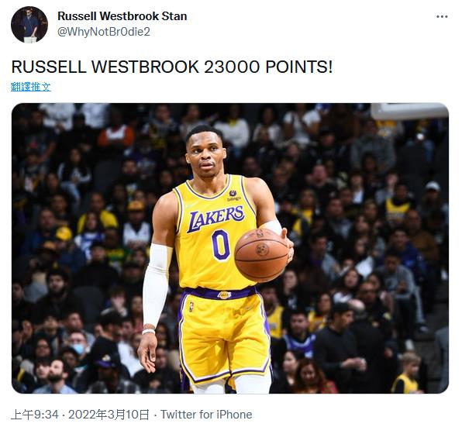The width and height of the screenshot is (462, 434).
Task: Click the Lakers logo on the purple waistband
Action: coord(224,295)
